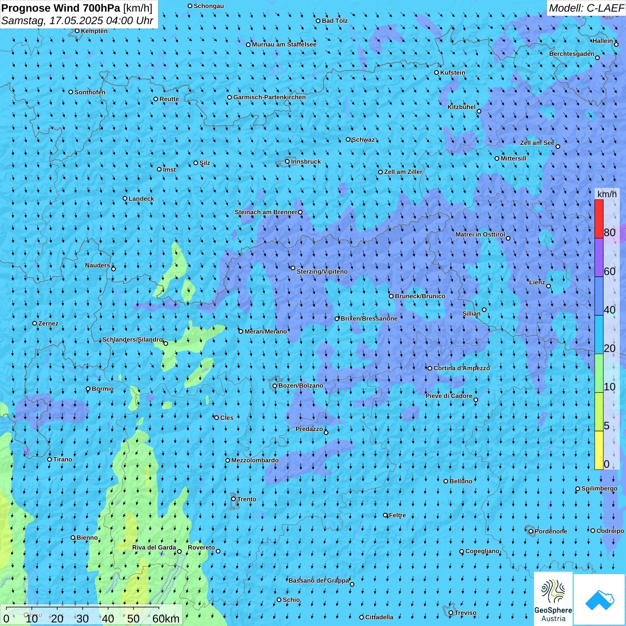Click the Treviso city marker
The height and width of the screenshot is (626, 626).
451,613
